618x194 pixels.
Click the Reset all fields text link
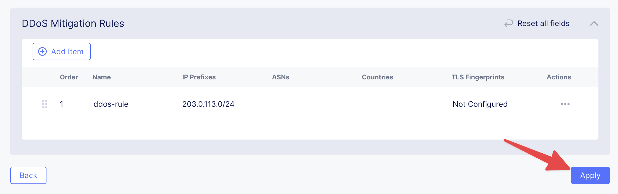[543, 24]
